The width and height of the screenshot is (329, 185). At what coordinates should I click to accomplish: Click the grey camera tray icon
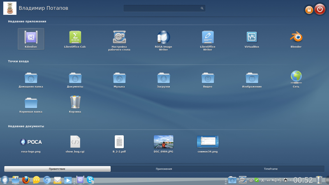(x=251, y=180)
